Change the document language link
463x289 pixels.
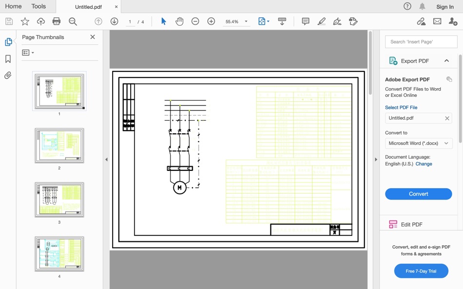[x=424, y=164]
